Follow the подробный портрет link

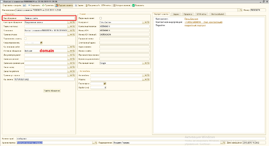(195, 25)
